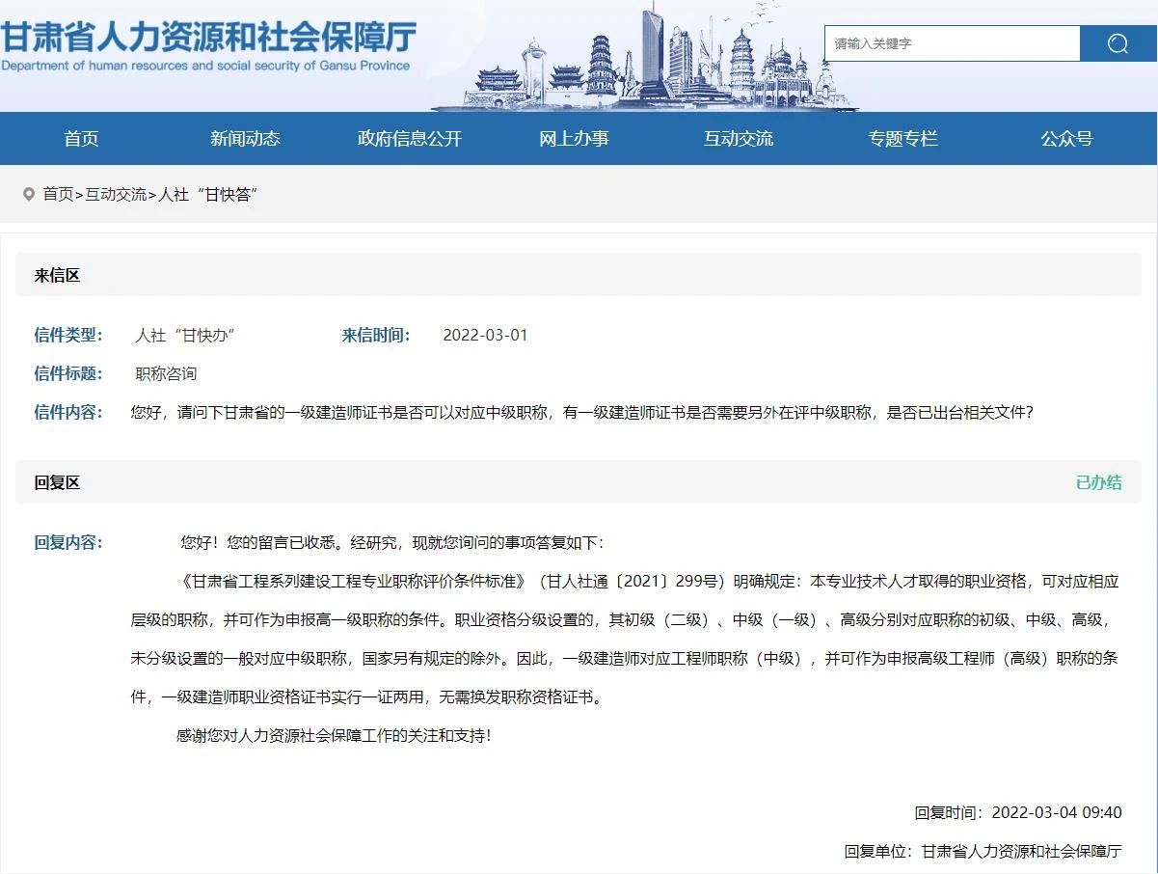Viewport: 1158px width, 874px height.
Task: Click the 回复区 section header
Action: click(579, 482)
